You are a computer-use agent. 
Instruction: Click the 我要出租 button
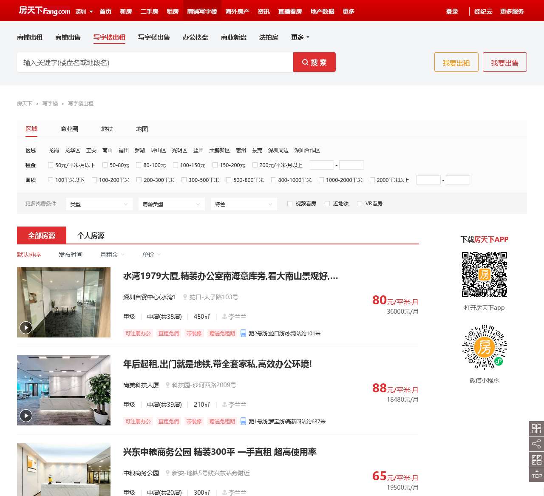456,62
